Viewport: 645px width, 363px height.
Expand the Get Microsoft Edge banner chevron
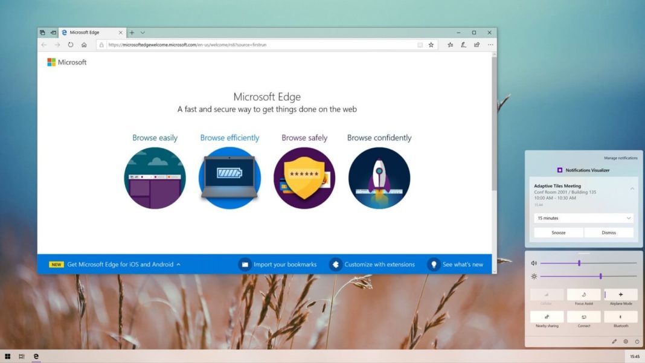pyautogui.click(x=179, y=264)
